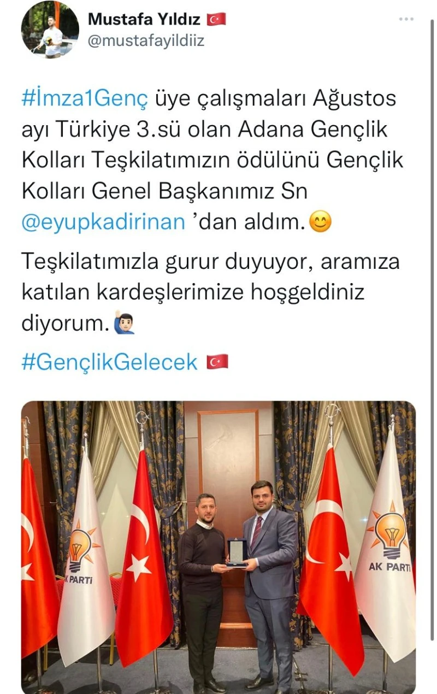Select the "Teşkilatımızla gurur duyuyor" paragraph
The width and height of the screenshot is (437, 694).
click(x=210, y=292)
